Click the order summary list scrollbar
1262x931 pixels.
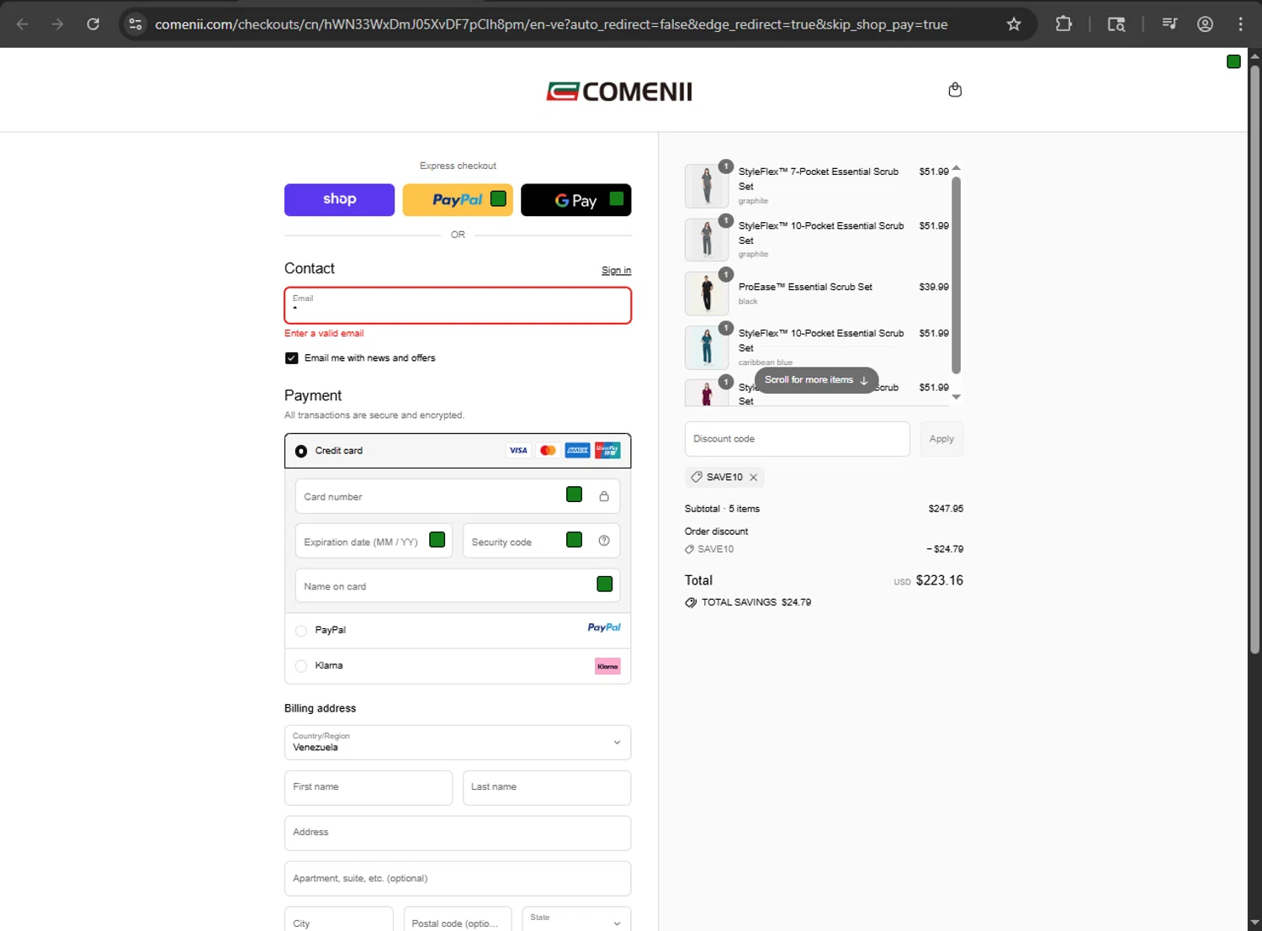956,274
